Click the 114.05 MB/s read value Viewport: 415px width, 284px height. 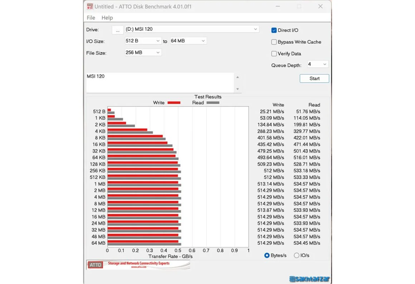pos(307,118)
